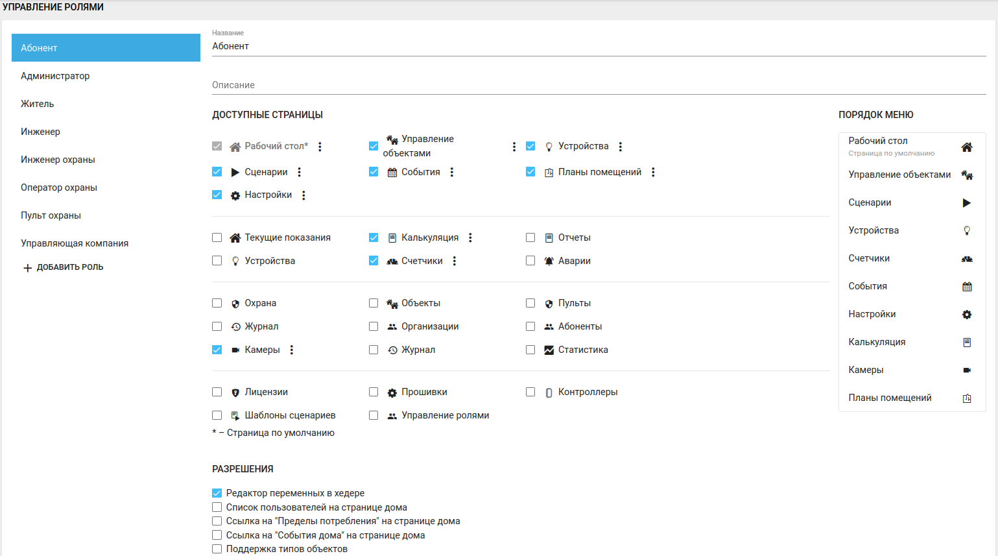
Task: Click the gear icon beside Настройки in menu order
Action: [966, 315]
